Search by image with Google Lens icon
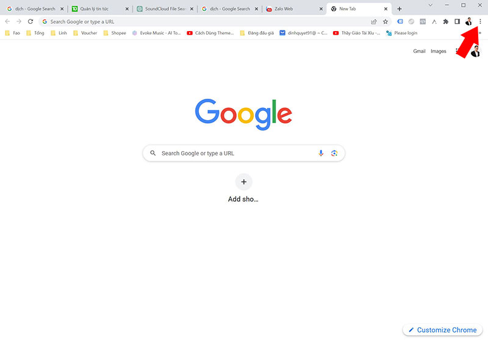 (x=334, y=153)
